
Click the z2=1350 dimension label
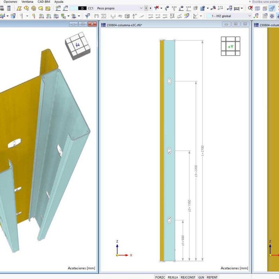pyautogui.click(x=189, y=206)
